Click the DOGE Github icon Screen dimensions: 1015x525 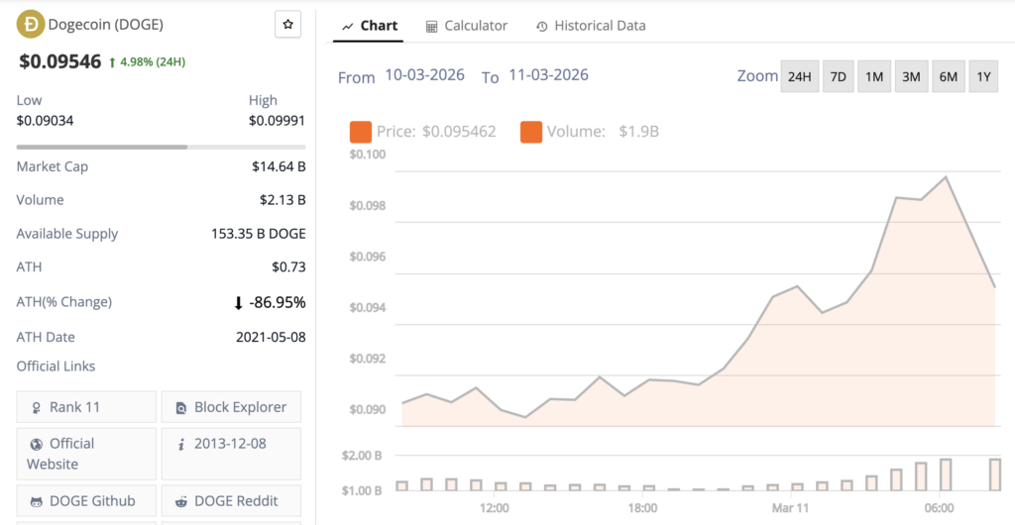coord(37,501)
